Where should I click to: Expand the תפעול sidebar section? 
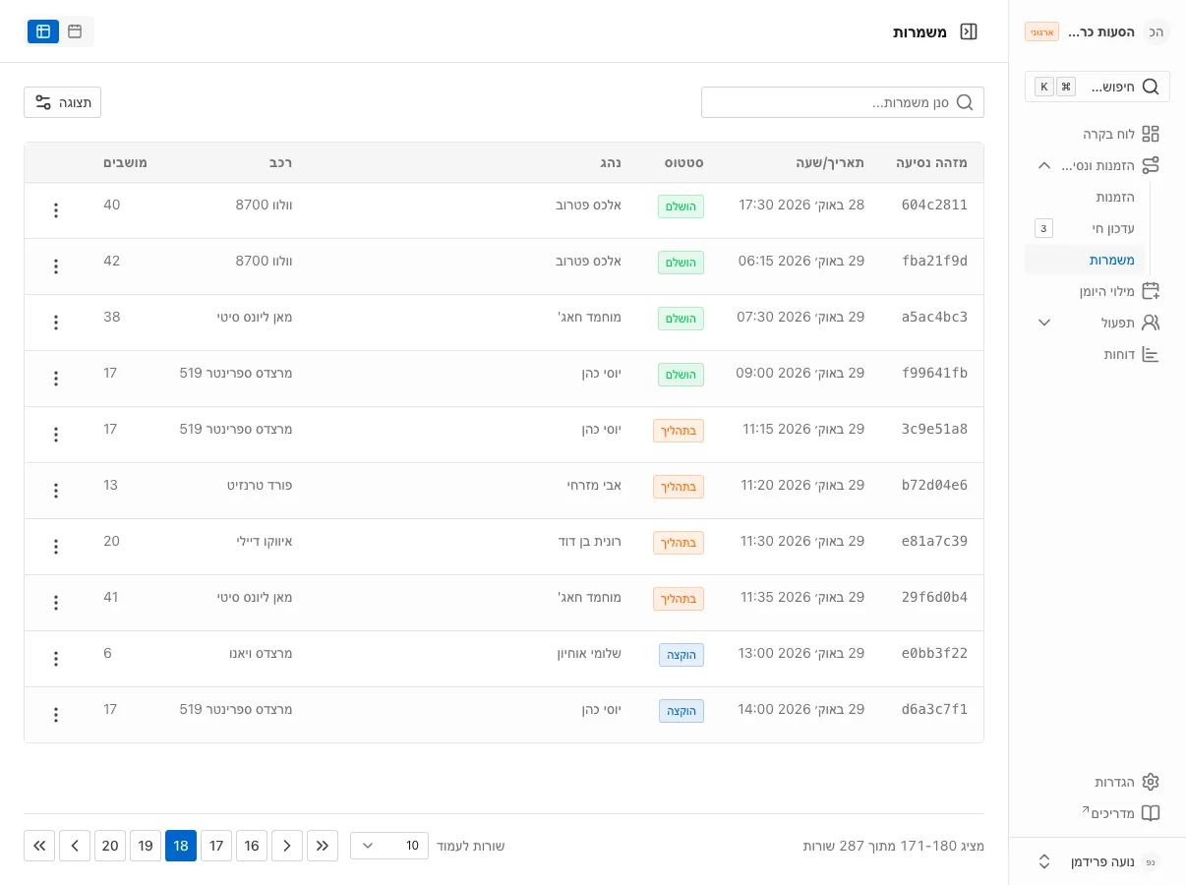[1097, 323]
